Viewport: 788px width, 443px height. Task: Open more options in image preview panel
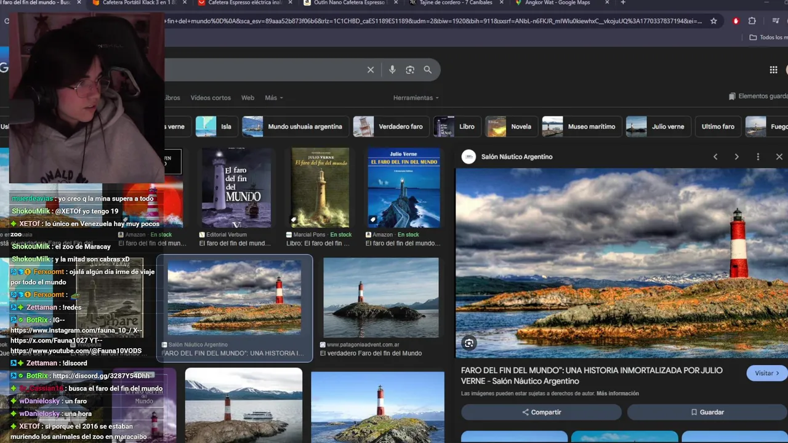click(758, 157)
